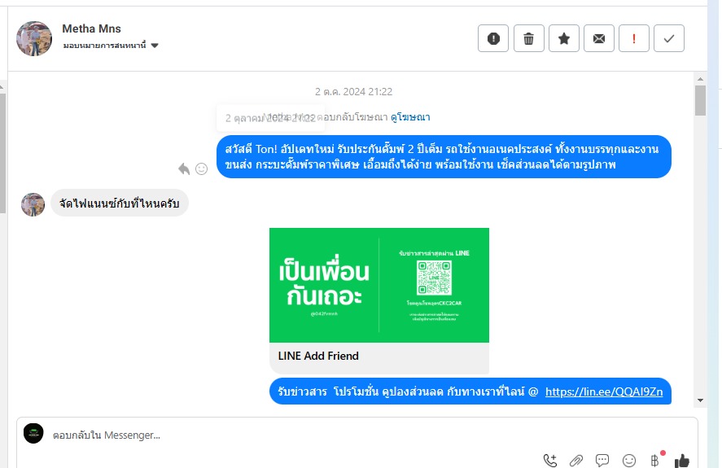Open the ดูโฆษณา view ad link
The image size is (722, 468).
click(x=410, y=117)
